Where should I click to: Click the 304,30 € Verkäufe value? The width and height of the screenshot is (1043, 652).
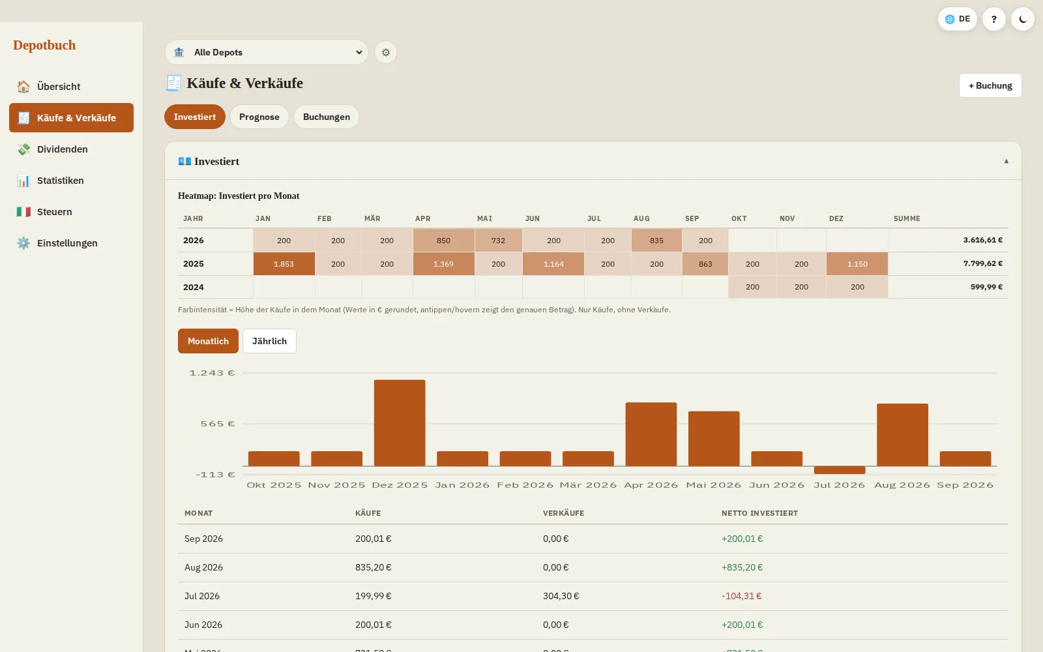tap(561, 596)
